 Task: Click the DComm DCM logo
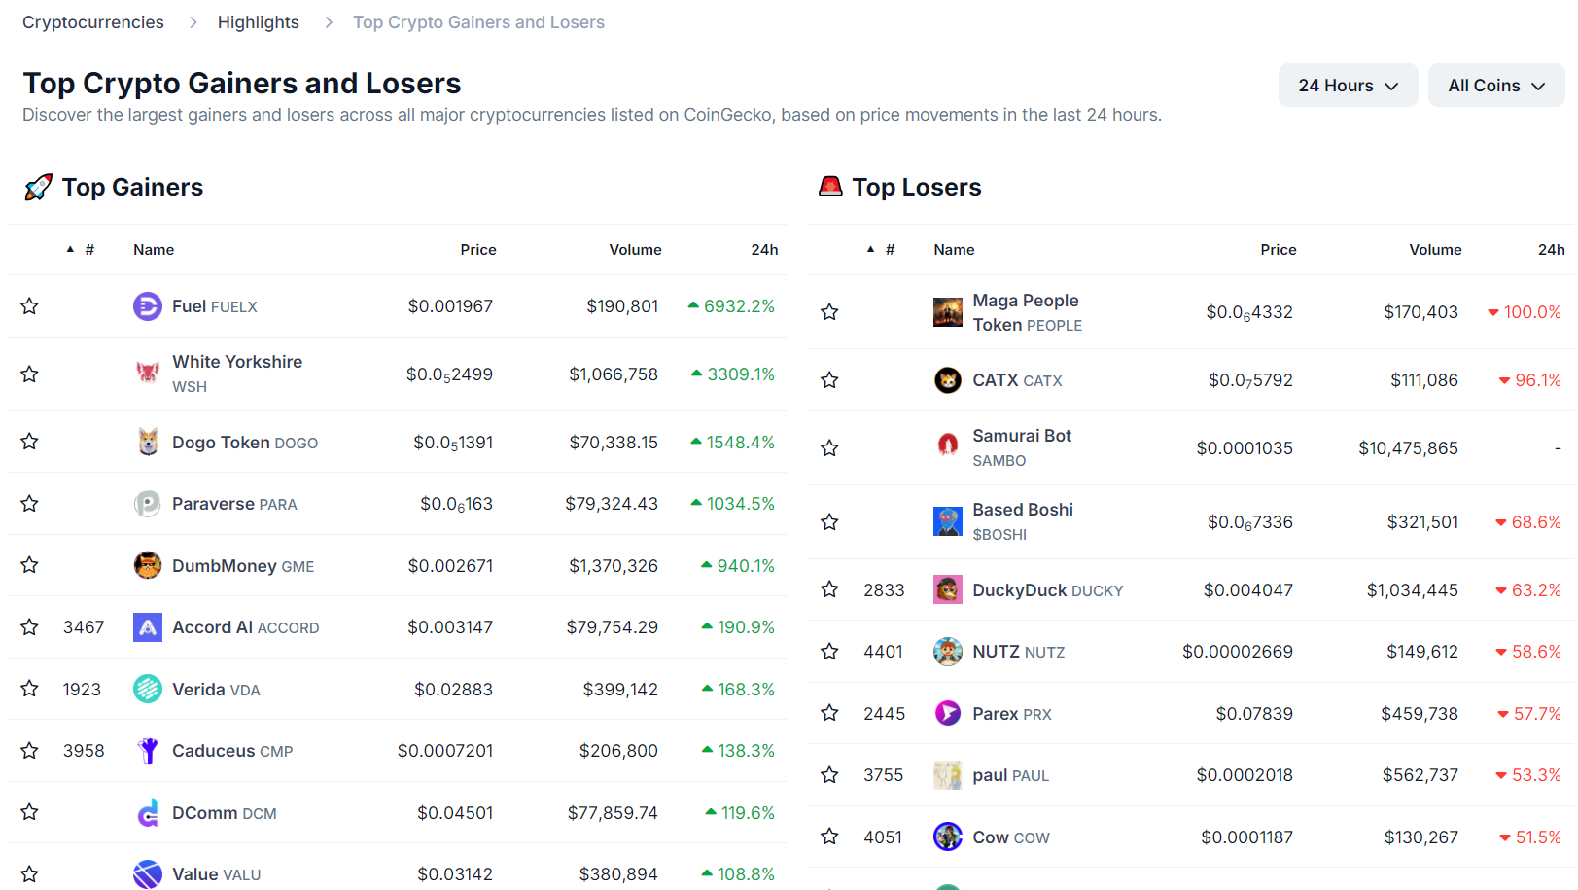(x=148, y=812)
